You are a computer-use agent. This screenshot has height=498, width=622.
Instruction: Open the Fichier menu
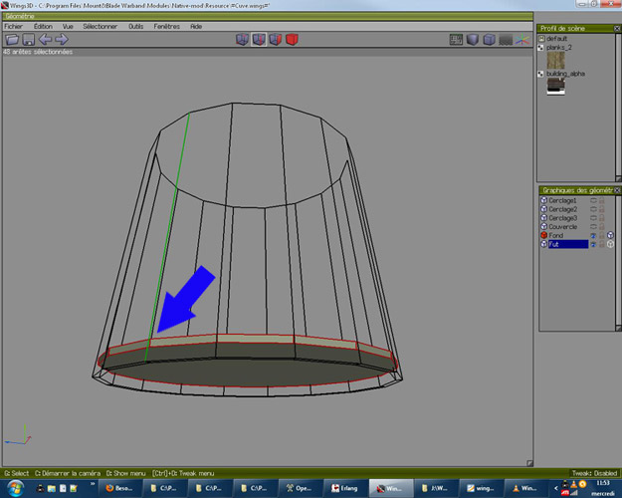pyautogui.click(x=13, y=26)
